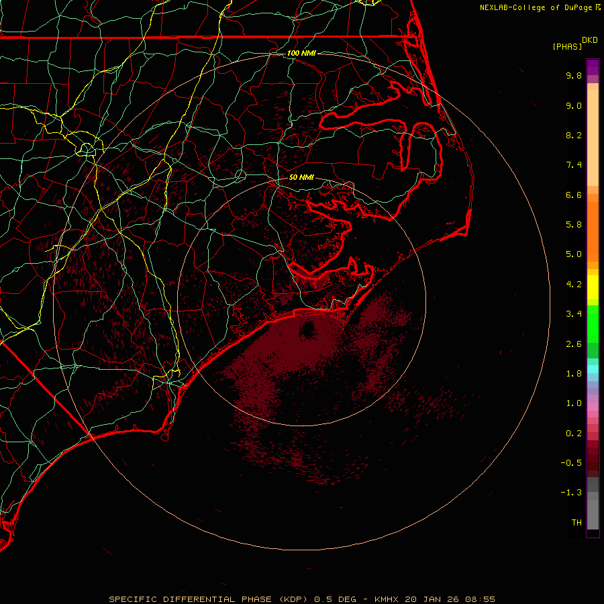Click the TH threshold label on the scale
The image size is (604, 604).
pyautogui.click(x=576, y=523)
